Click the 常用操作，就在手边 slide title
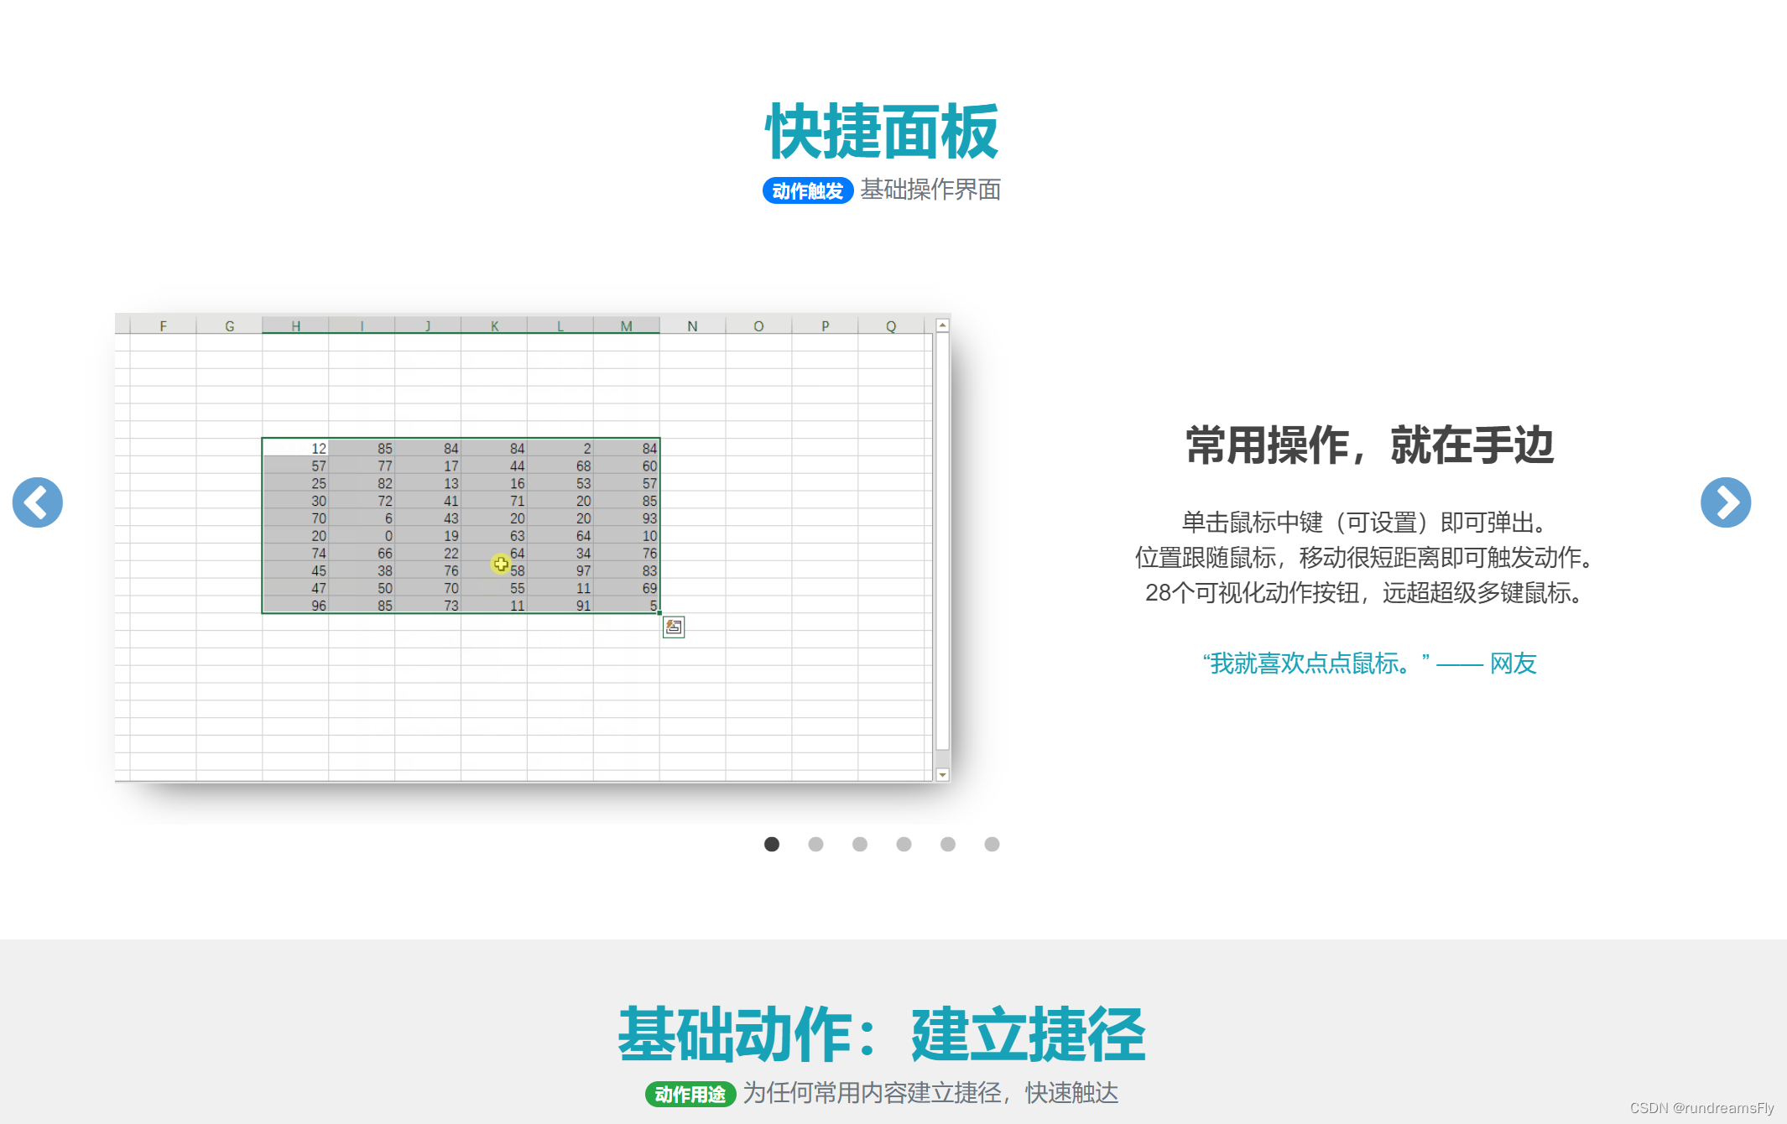The height and width of the screenshot is (1124, 1787). 1369,445
